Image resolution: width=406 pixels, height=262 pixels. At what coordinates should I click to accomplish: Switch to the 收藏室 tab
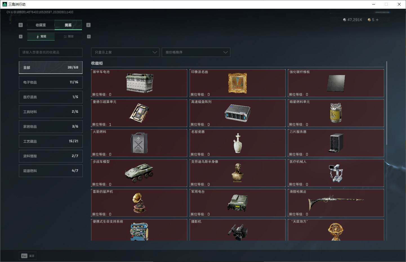point(41,25)
